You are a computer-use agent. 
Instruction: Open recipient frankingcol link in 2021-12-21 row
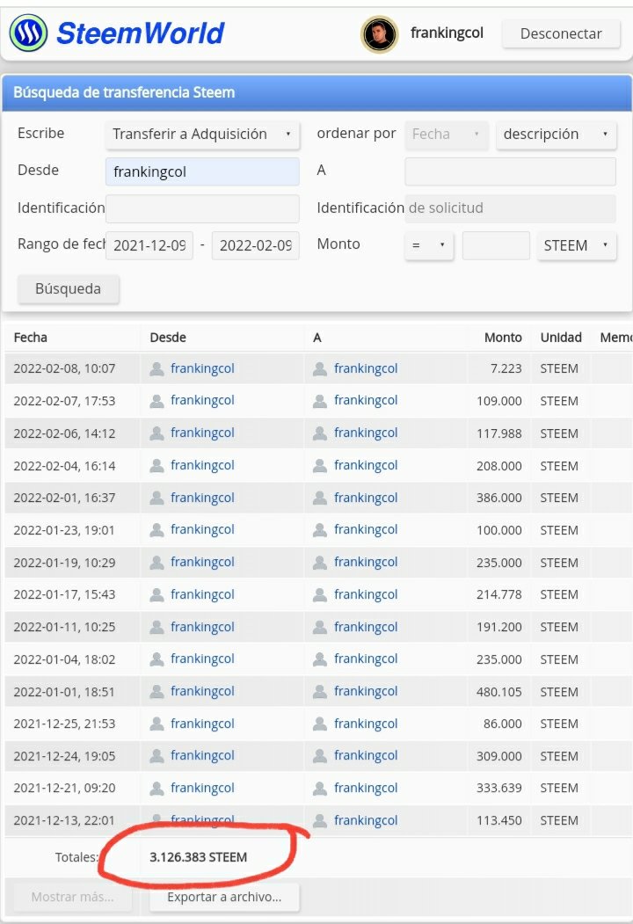pos(366,788)
